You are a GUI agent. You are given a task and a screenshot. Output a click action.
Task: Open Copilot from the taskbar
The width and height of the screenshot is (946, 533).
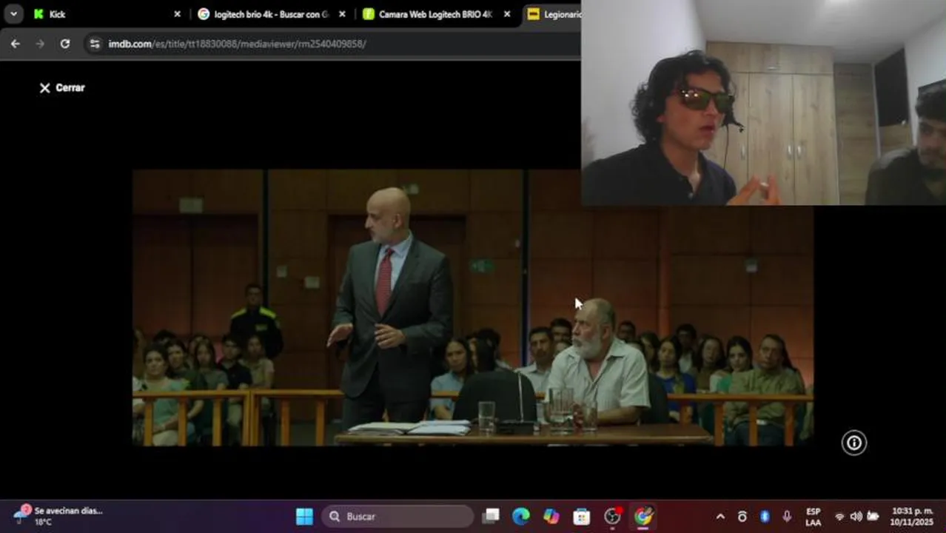click(x=551, y=516)
